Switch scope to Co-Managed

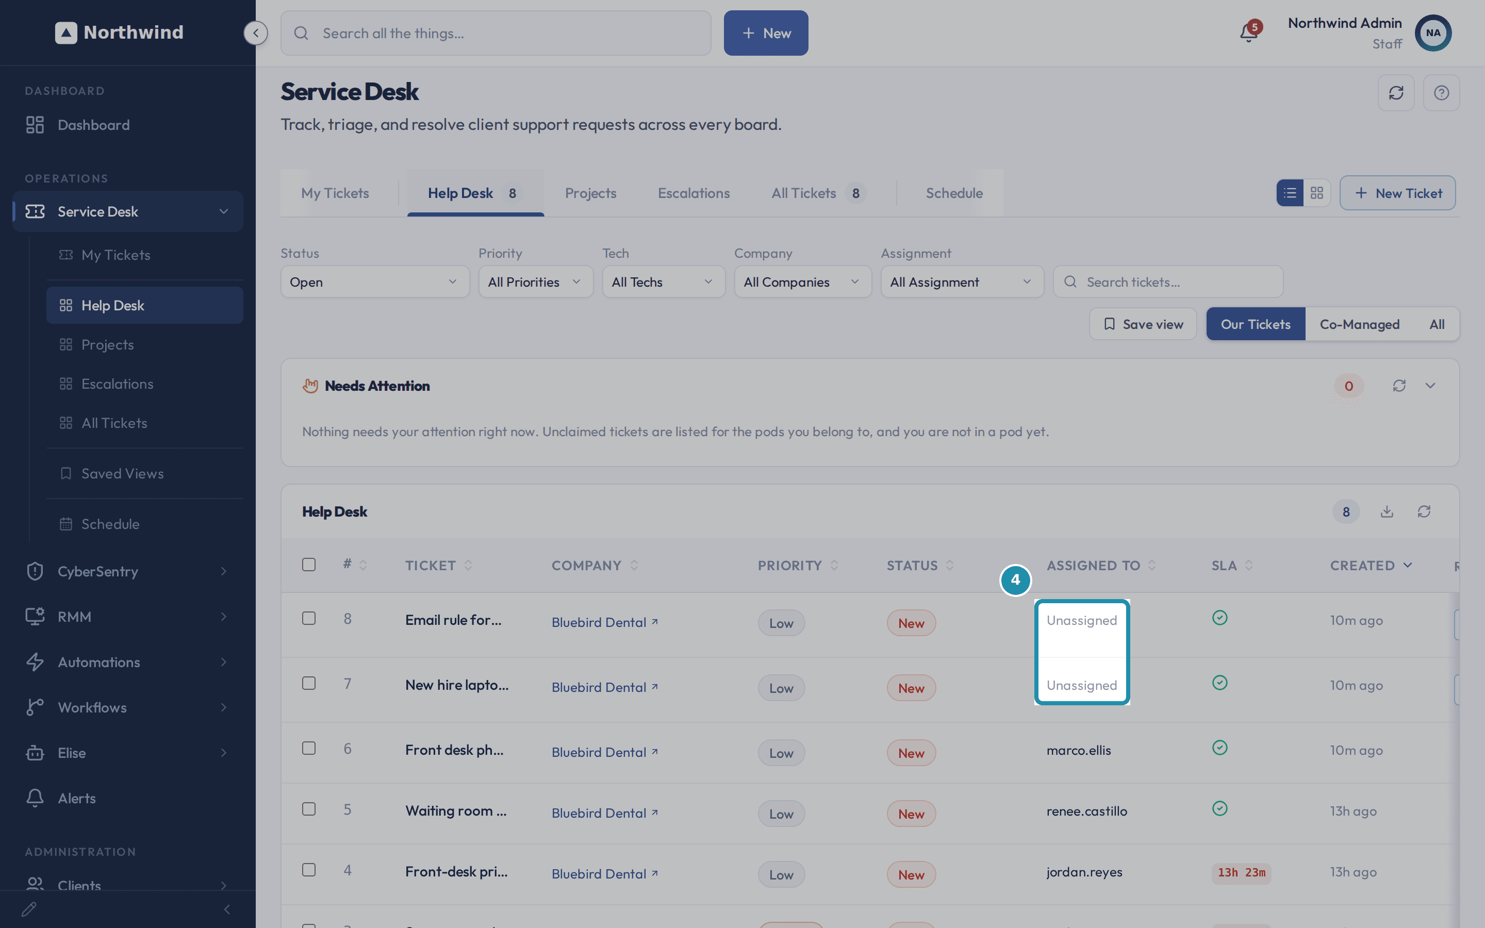pyautogui.click(x=1359, y=324)
